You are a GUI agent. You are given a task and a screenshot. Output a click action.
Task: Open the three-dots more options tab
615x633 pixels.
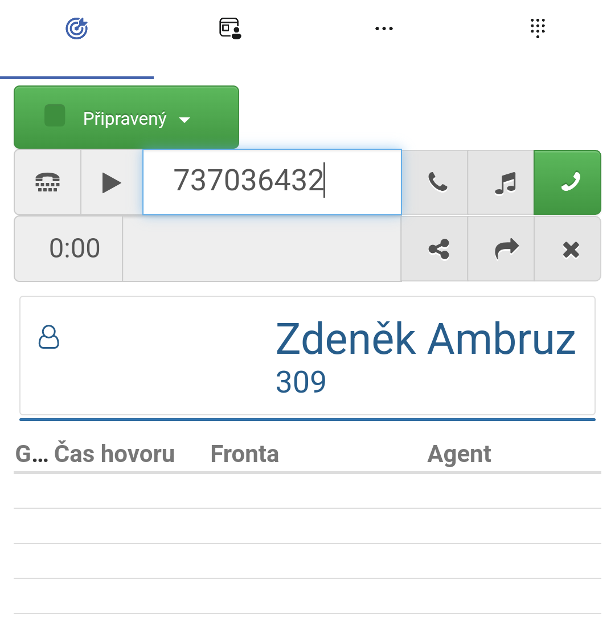click(x=384, y=28)
